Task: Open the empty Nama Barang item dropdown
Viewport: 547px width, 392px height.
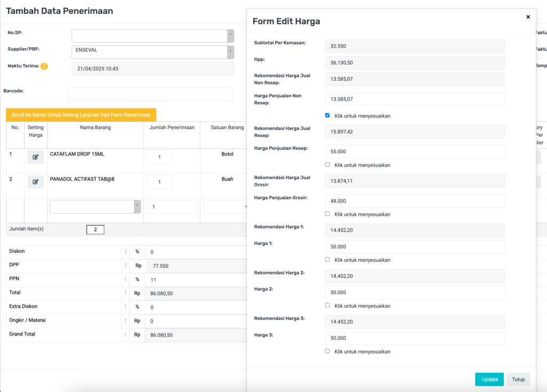Action: pos(95,207)
